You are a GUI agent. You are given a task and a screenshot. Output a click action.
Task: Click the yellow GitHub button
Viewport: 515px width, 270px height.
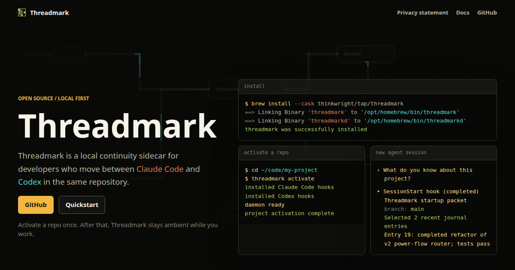pyautogui.click(x=36, y=205)
